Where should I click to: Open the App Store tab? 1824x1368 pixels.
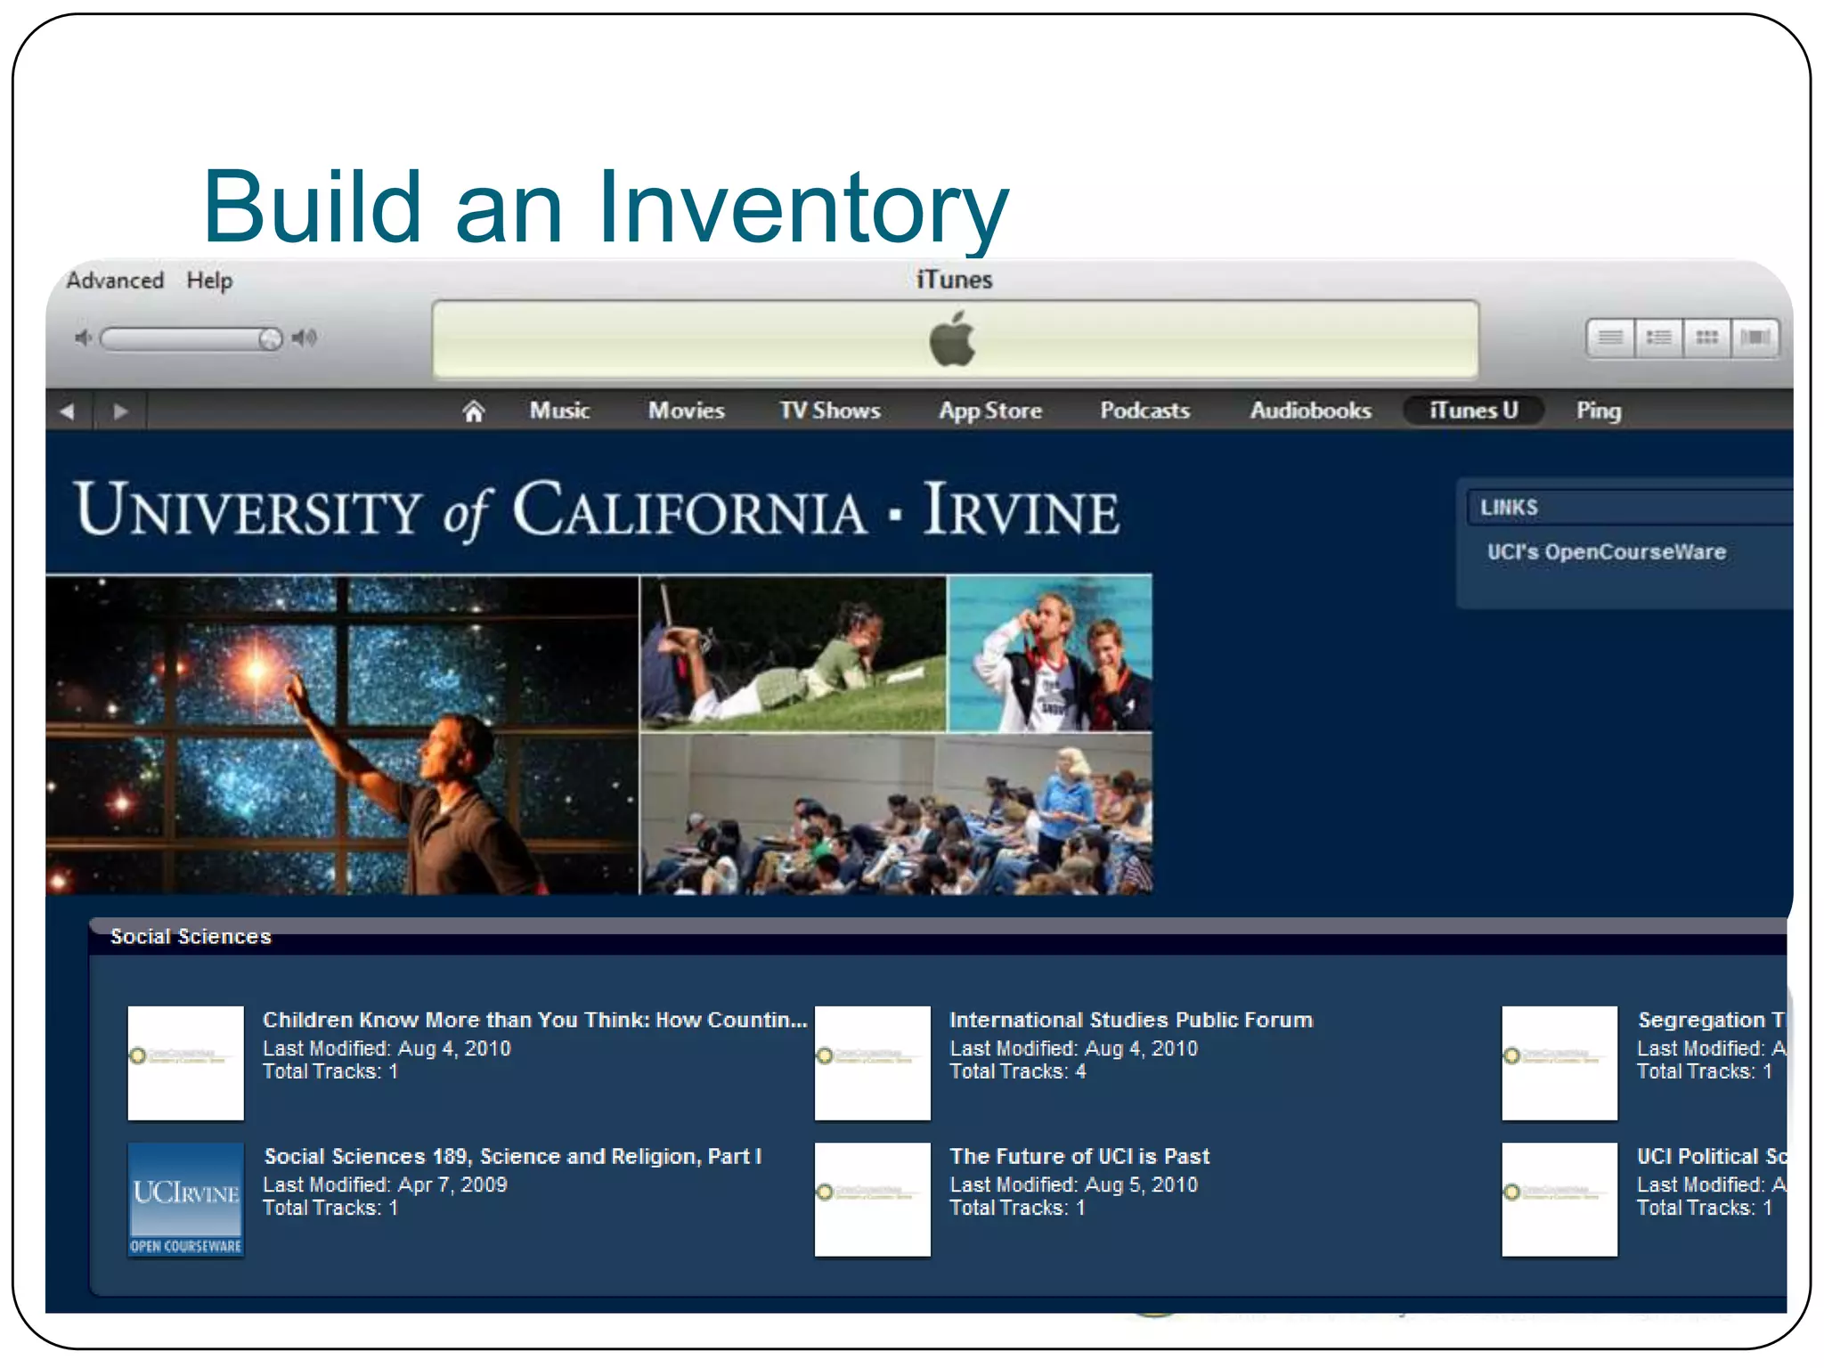(x=990, y=411)
